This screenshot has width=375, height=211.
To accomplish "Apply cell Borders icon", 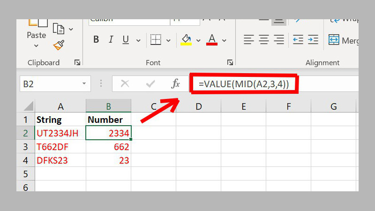I will point(156,39).
